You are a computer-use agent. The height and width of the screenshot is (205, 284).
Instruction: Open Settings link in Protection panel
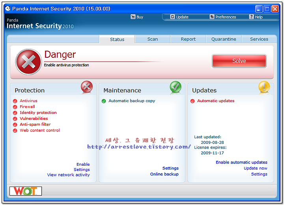tap(82, 170)
